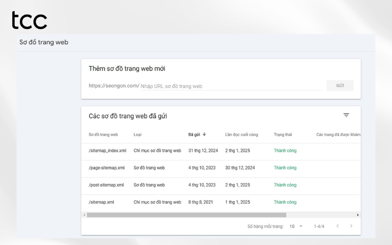Click the Lần đọc cuối cùng column header
392x245 pixels.
coord(242,134)
